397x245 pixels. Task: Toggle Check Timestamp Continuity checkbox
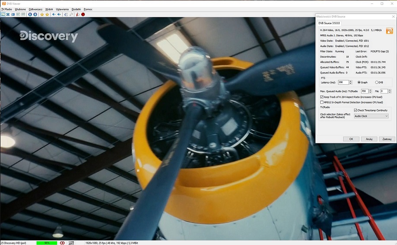pyautogui.click(x=371, y=110)
